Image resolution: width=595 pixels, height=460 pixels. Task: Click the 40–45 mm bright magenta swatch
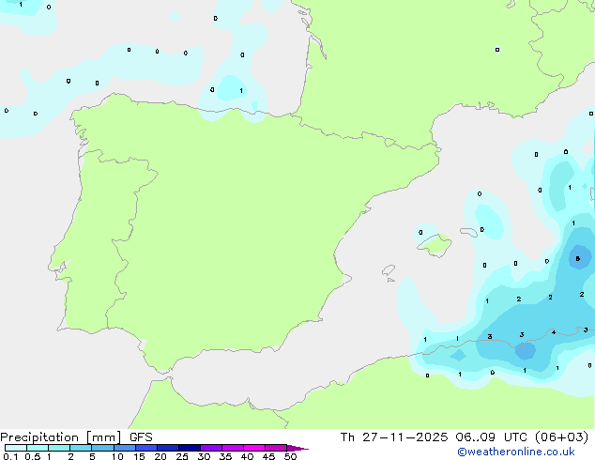(x=254, y=448)
